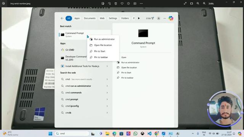244x137 pixels.
Task: Open web suggestion cmdb
Action: click(68, 113)
